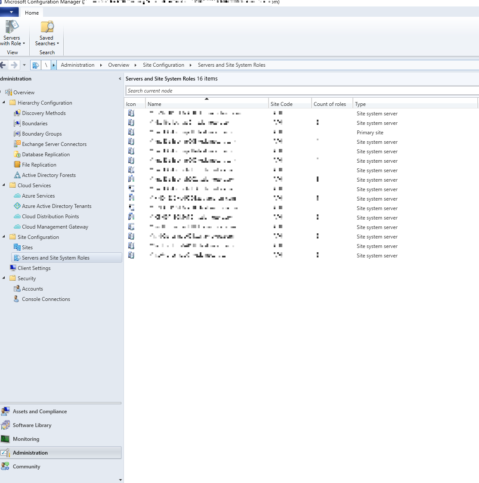Open Client Settings node
Viewport: 479px width, 483px height.
34,268
